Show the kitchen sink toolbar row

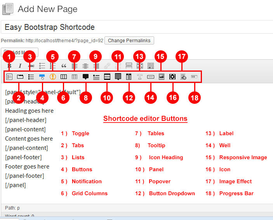(151, 66)
